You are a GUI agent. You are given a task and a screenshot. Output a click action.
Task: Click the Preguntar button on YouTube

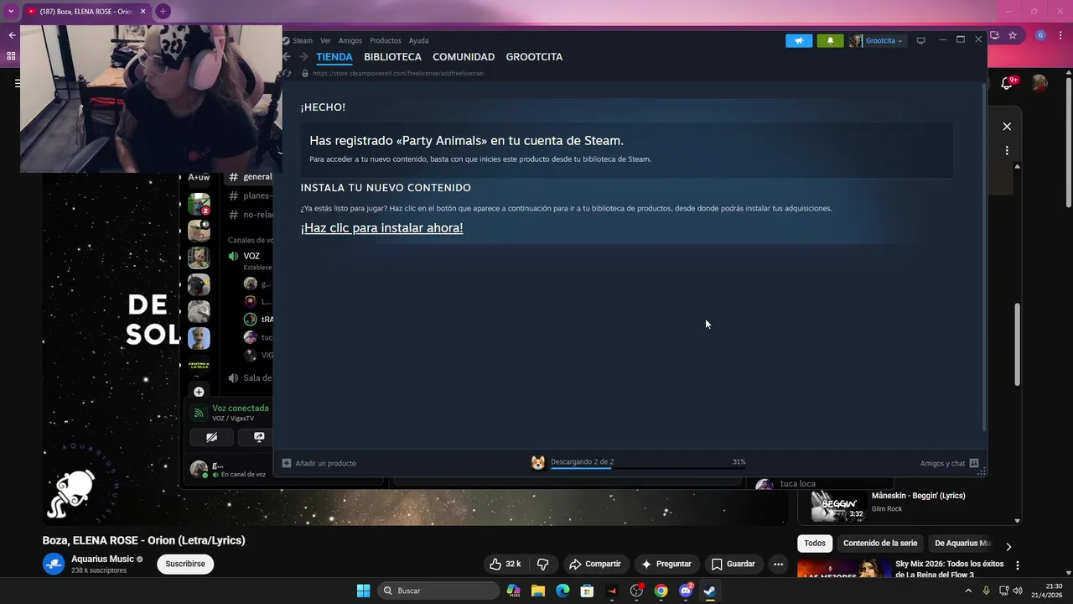667,564
